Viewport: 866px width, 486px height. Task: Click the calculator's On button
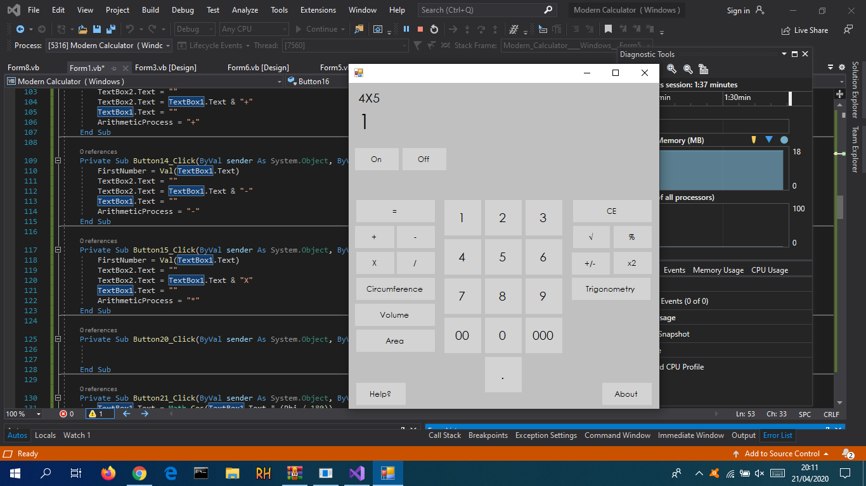(x=377, y=159)
